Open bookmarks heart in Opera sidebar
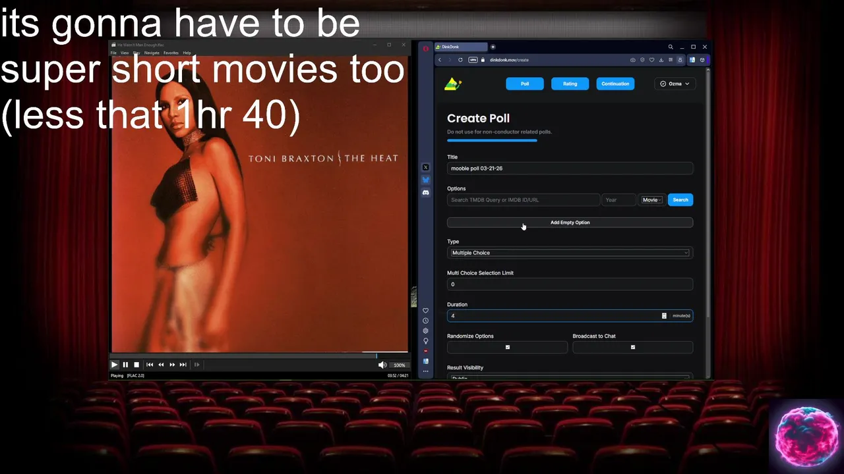This screenshot has width=844, height=474. (x=425, y=311)
